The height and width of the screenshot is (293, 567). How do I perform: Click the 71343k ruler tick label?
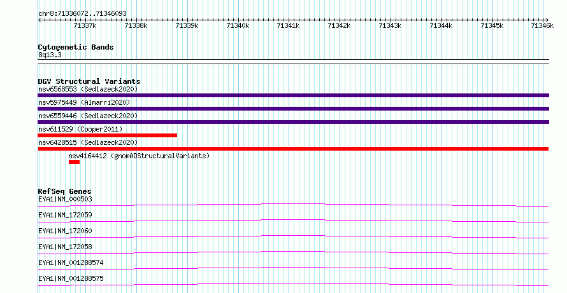point(390,25)
